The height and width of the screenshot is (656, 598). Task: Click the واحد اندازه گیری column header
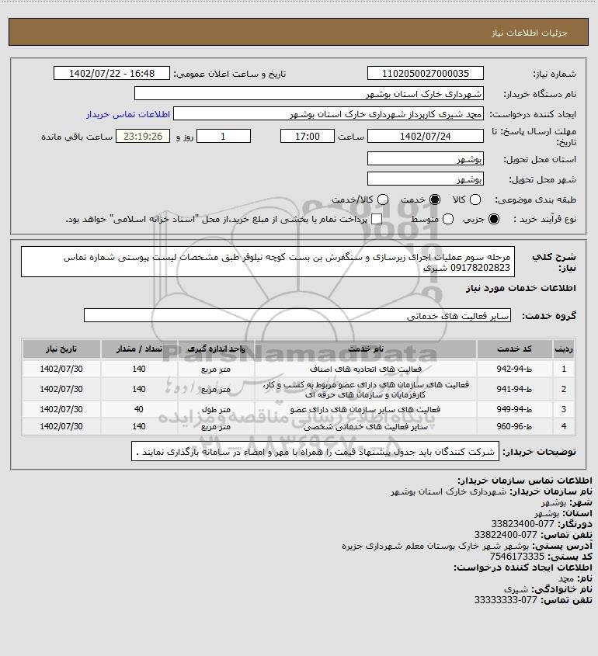pyautogui.click(x=216, y=349)
